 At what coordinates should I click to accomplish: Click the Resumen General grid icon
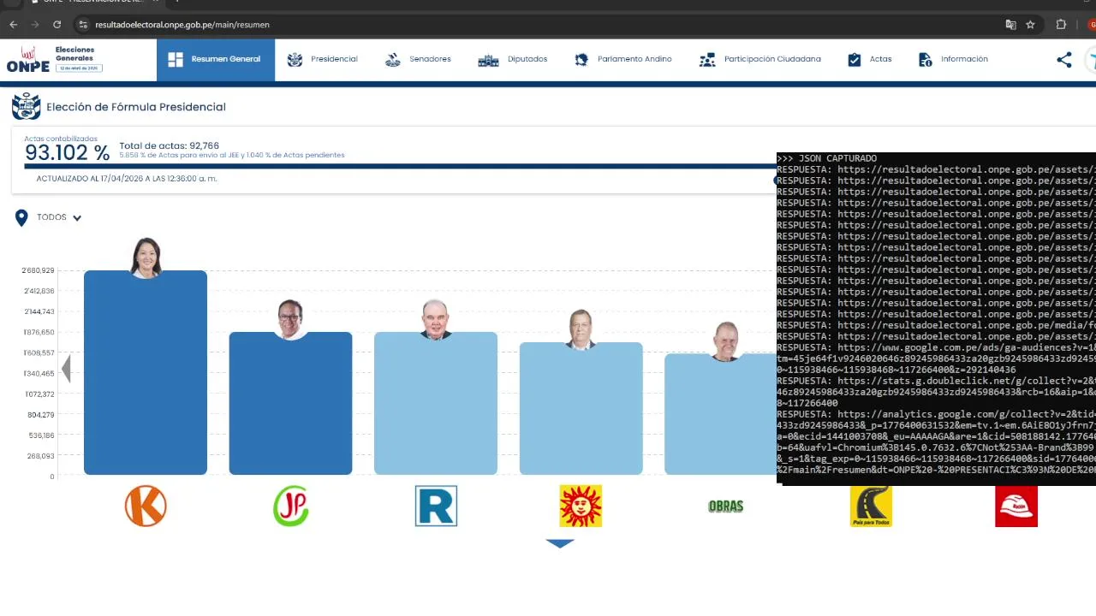pyautogui.click(x=176, y=60)
